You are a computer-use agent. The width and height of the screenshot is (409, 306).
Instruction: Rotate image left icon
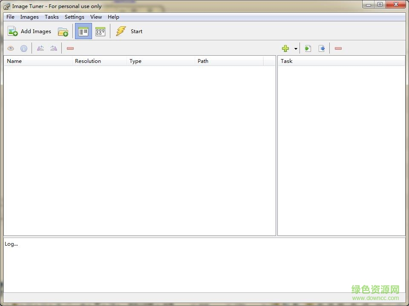tap(40, 48)
